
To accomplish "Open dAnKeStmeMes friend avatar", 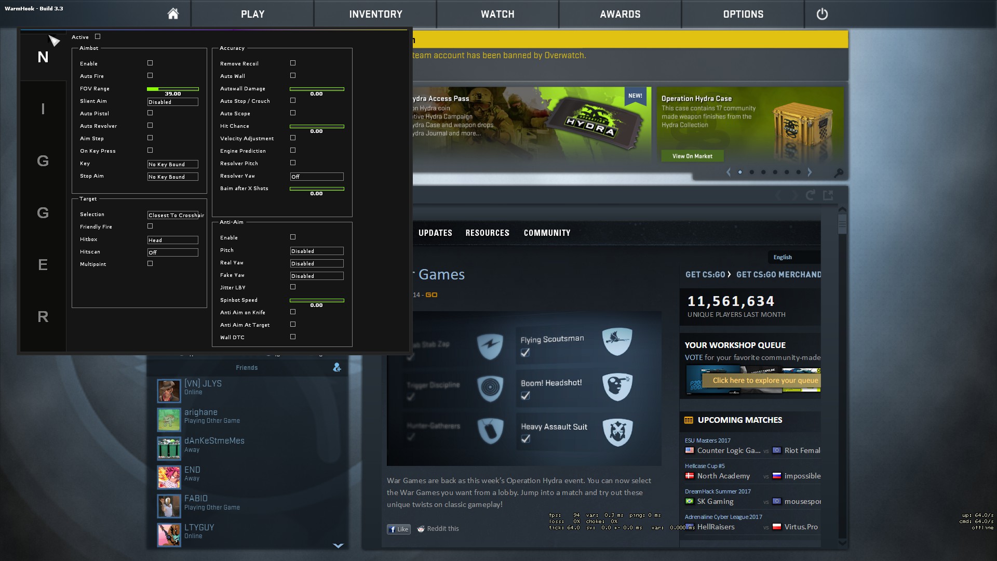I will click(169, 449).
